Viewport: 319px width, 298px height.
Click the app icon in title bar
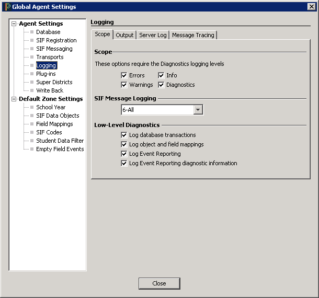click(7, 7)
